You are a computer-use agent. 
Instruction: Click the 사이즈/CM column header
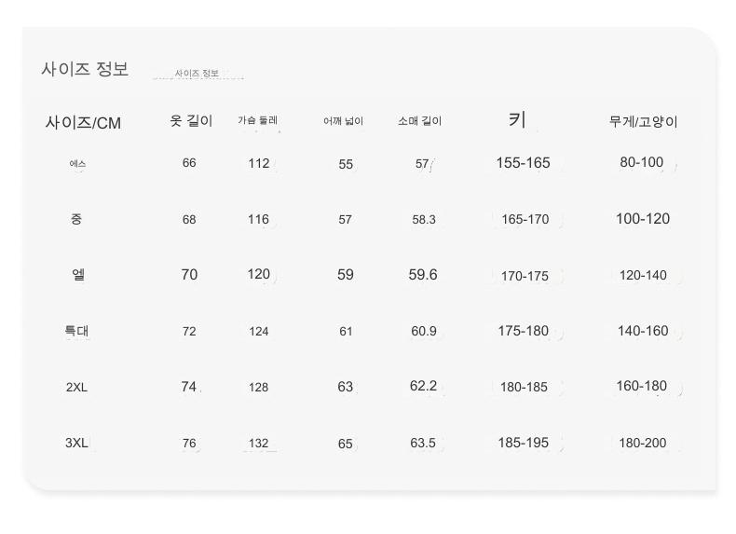83,123
